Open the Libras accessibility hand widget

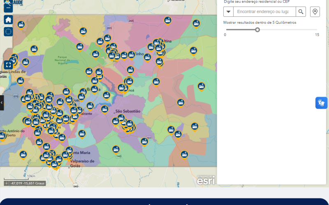(x=321, y=103)
